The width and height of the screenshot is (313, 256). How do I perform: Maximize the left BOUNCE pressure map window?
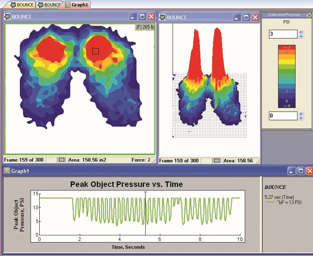tap(142, 17)
